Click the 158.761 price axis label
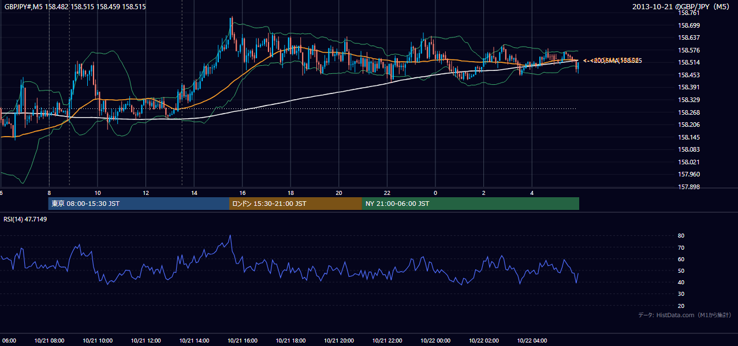 [x=689, y=13]
